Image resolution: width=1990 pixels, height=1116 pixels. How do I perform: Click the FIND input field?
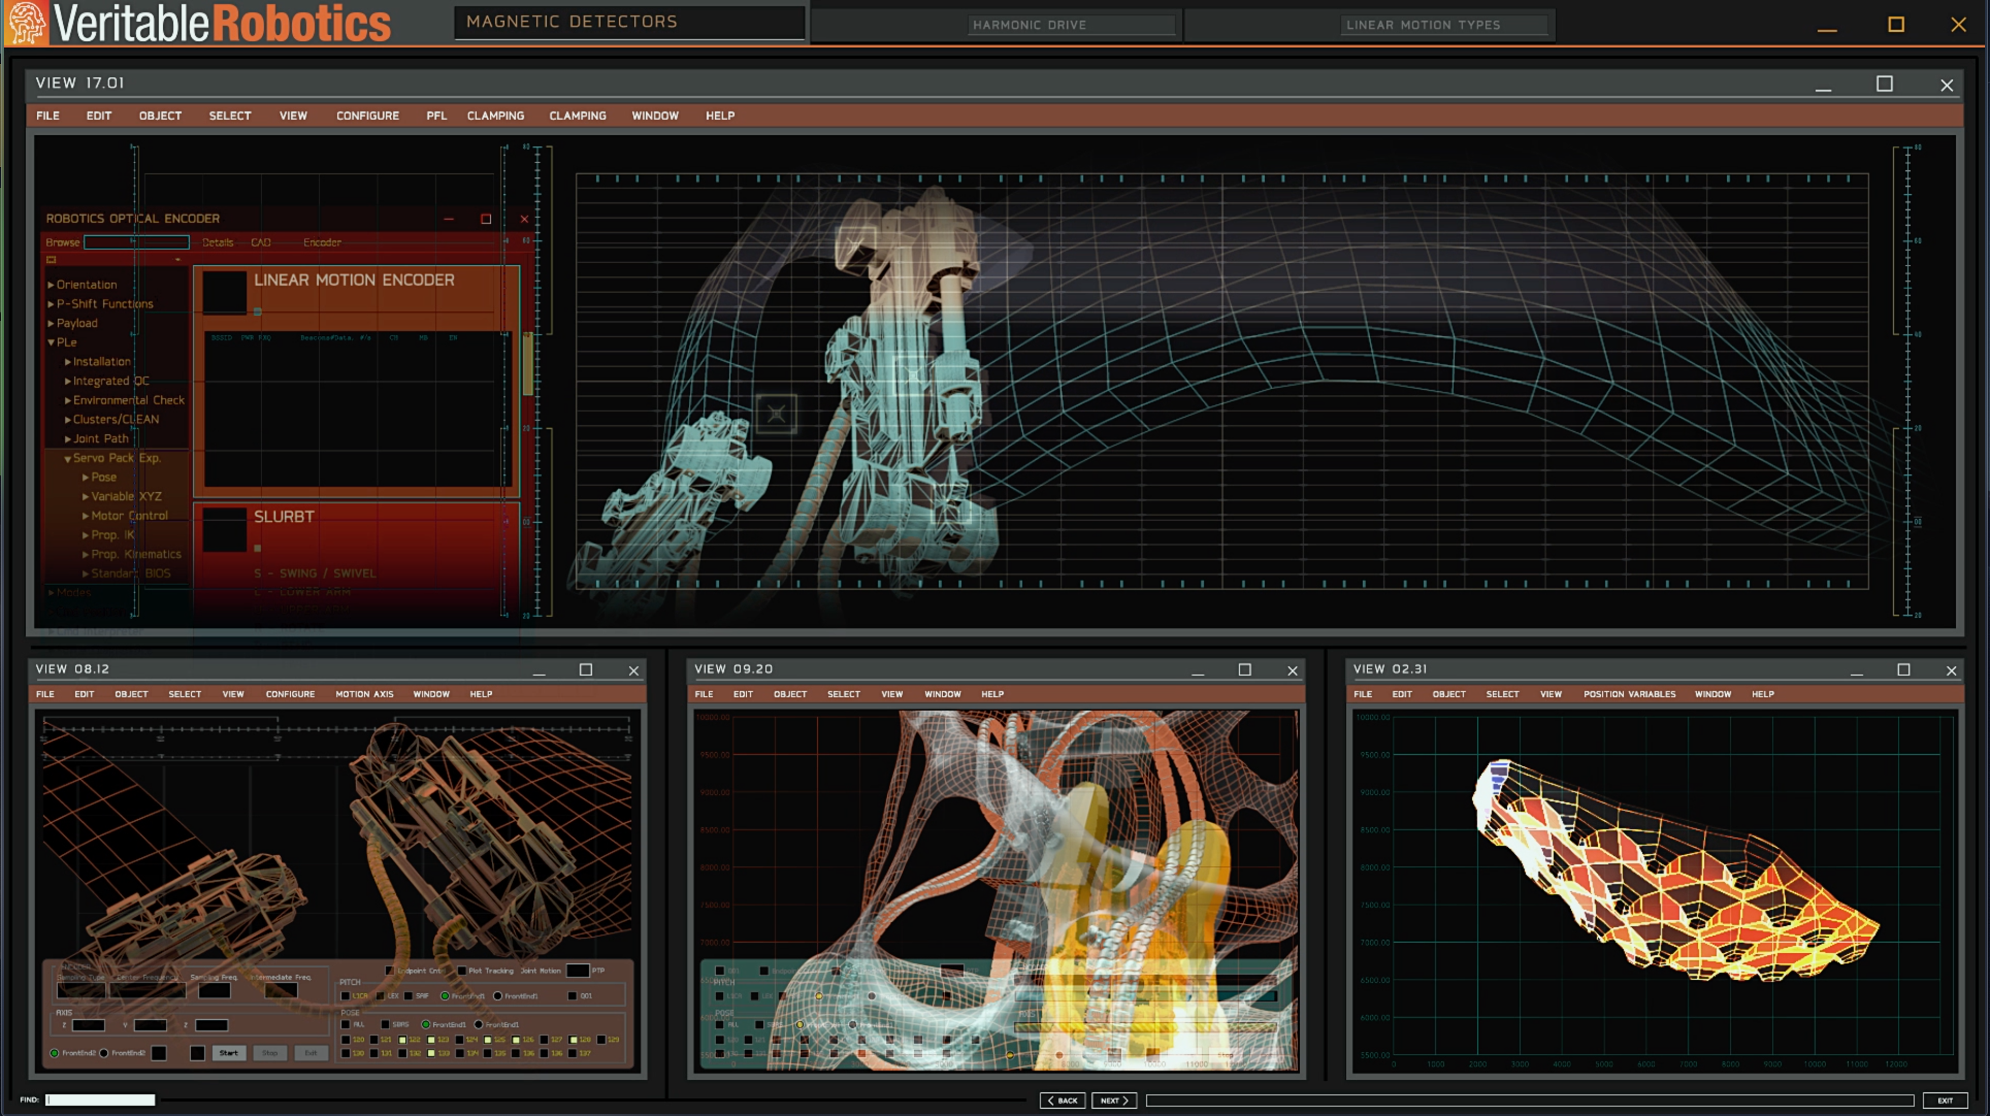click(x=101, y=1100)
